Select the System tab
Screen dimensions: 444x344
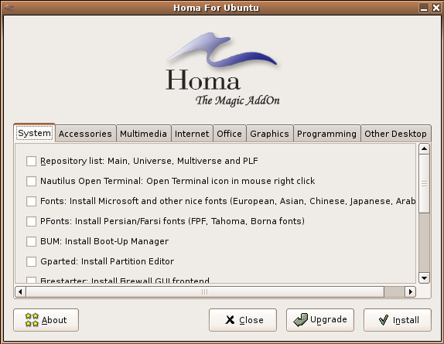point(34,133)
